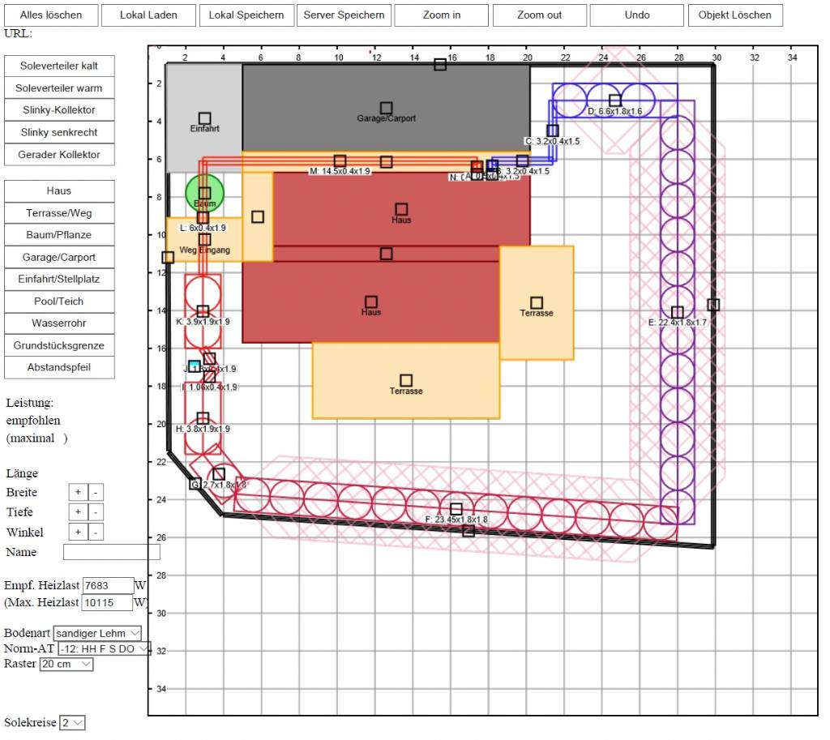Image resolution: width=830 pixels, height=740 pixels.
Task: Add a Gerader Kollektor
Action: (59, 155)
